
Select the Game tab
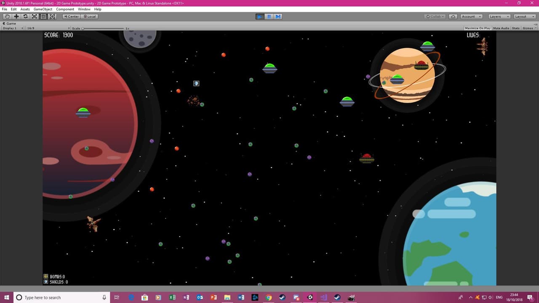[x=9, y=24]
